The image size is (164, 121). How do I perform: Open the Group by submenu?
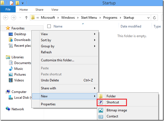pyautogui.click(x=69, y=46)
